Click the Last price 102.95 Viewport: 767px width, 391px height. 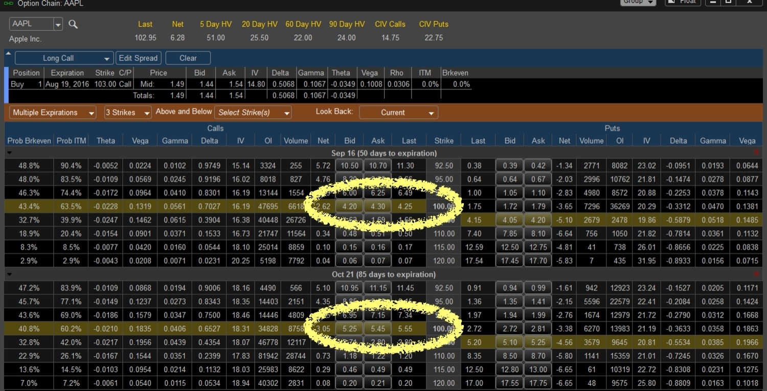coord(145,38)
